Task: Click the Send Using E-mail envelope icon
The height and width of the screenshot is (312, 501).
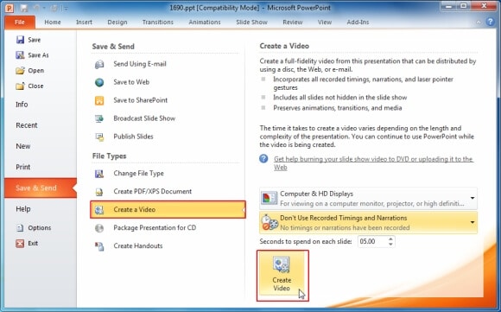Action: [99, 64]
